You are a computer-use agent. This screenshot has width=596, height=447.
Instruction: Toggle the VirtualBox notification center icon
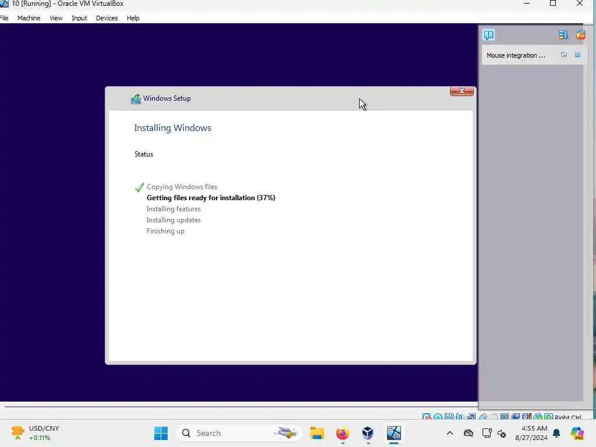(488, 35)
